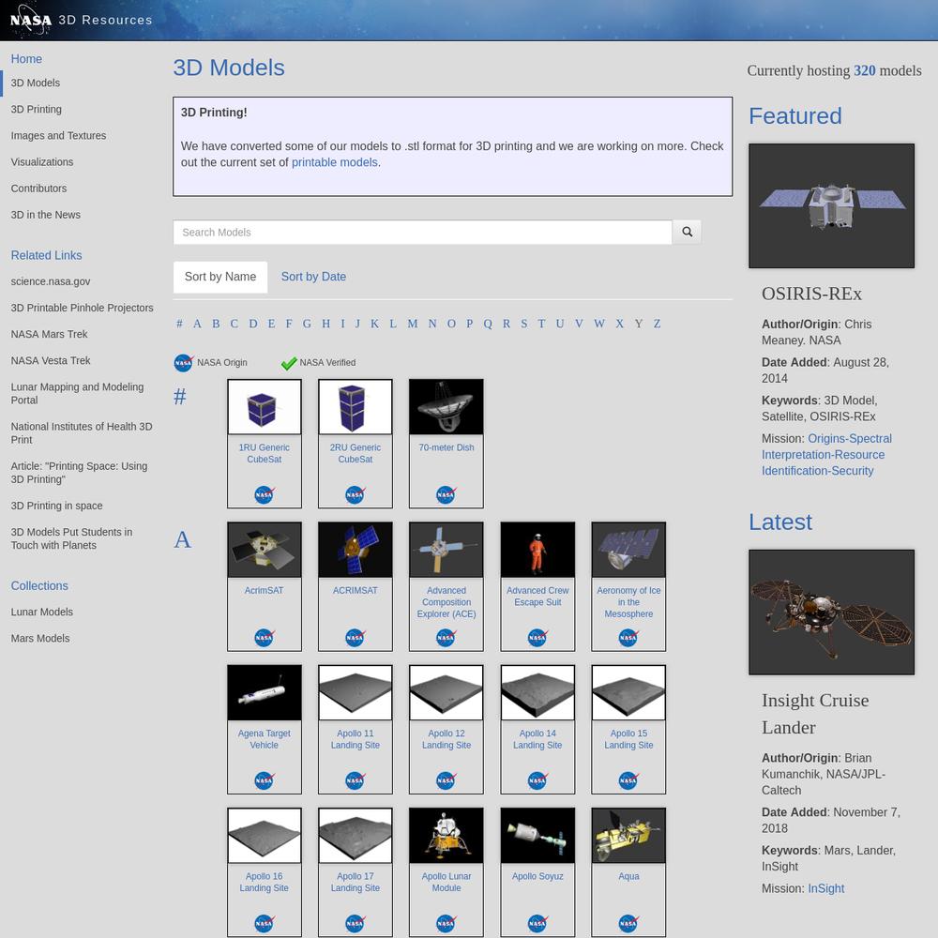938x938 pixels.
Task: Click NASA badge on Apollo 12 Landing Site card
Action: 446,780
